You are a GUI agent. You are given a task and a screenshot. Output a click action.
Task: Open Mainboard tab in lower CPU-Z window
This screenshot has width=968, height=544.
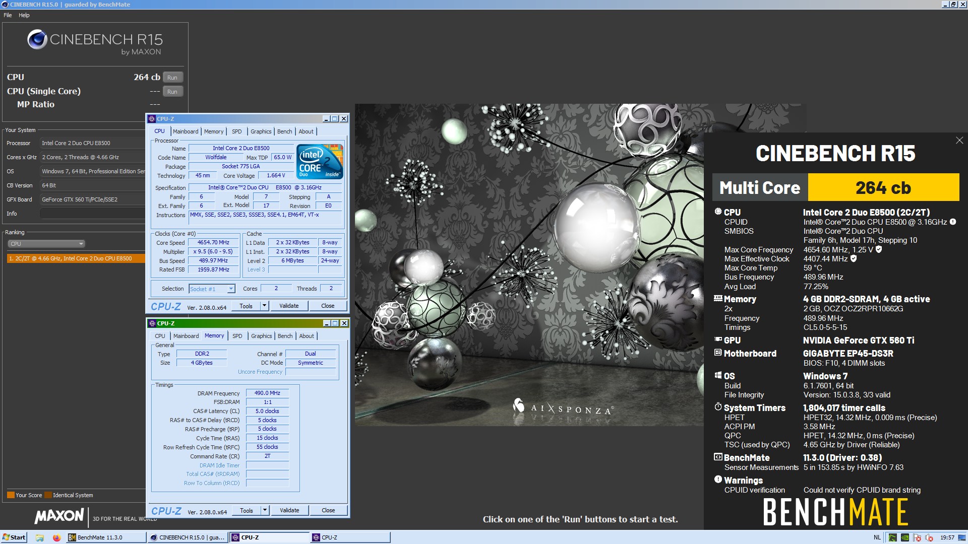tap(186, 336)
